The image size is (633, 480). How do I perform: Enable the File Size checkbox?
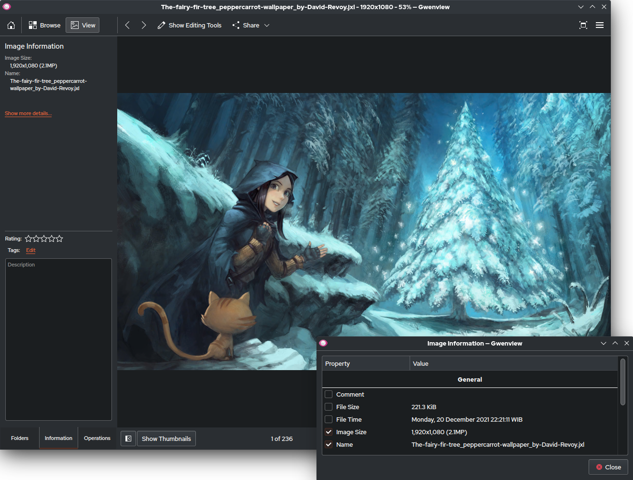(x=329, y=407)
